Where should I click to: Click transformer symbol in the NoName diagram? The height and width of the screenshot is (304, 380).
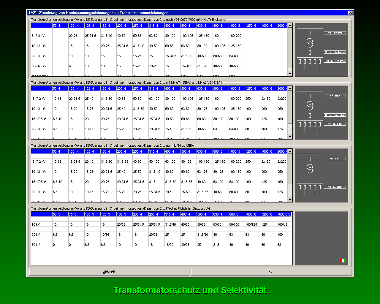click(310, 43)
